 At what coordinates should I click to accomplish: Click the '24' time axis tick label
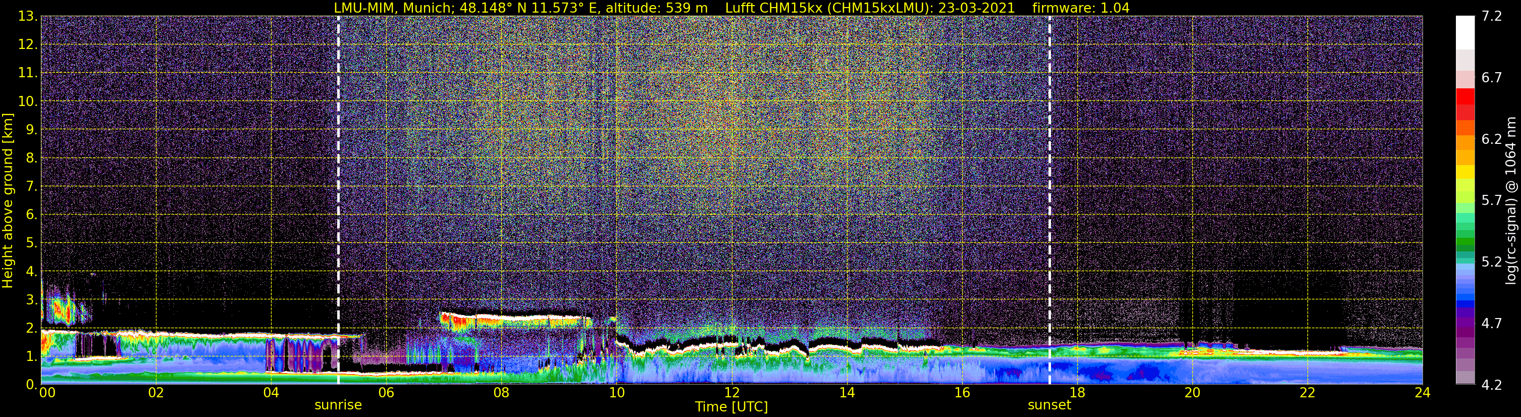tap(1423, 393)
